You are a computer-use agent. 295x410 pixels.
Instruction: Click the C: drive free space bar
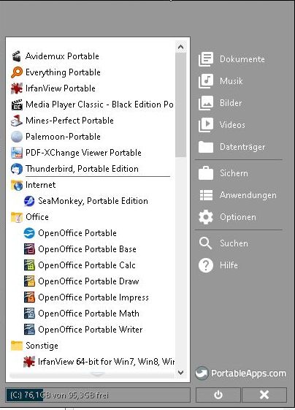(98, 395)
